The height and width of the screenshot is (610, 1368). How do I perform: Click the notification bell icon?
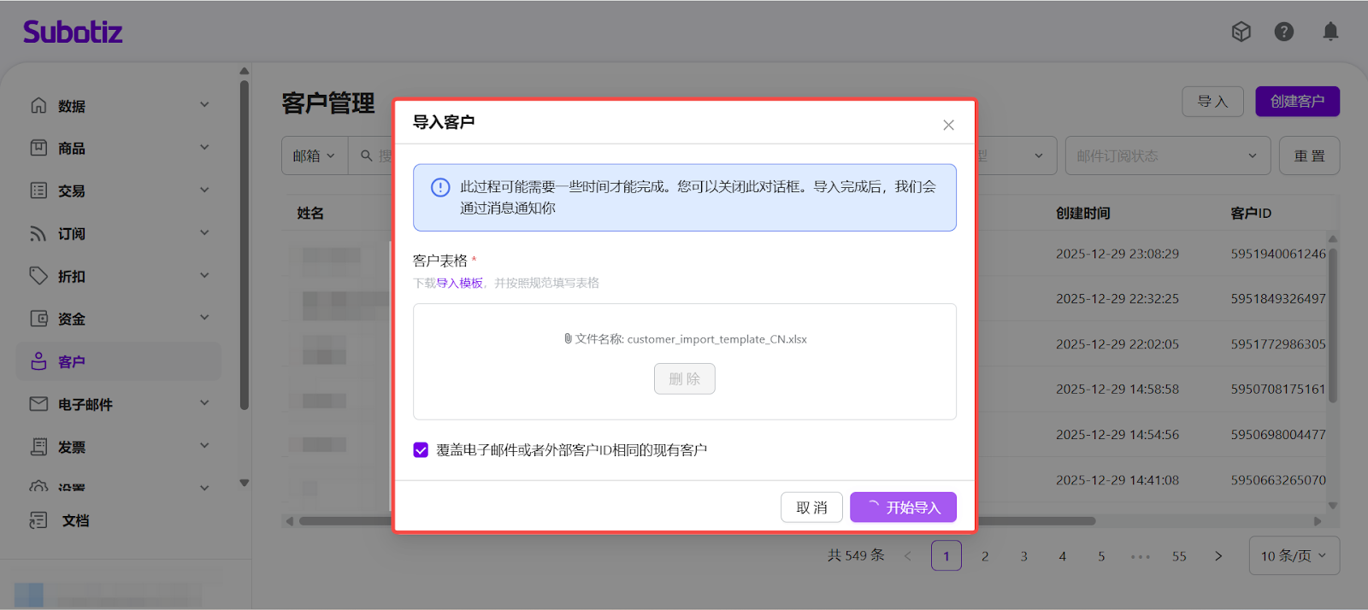(1330, 32)
